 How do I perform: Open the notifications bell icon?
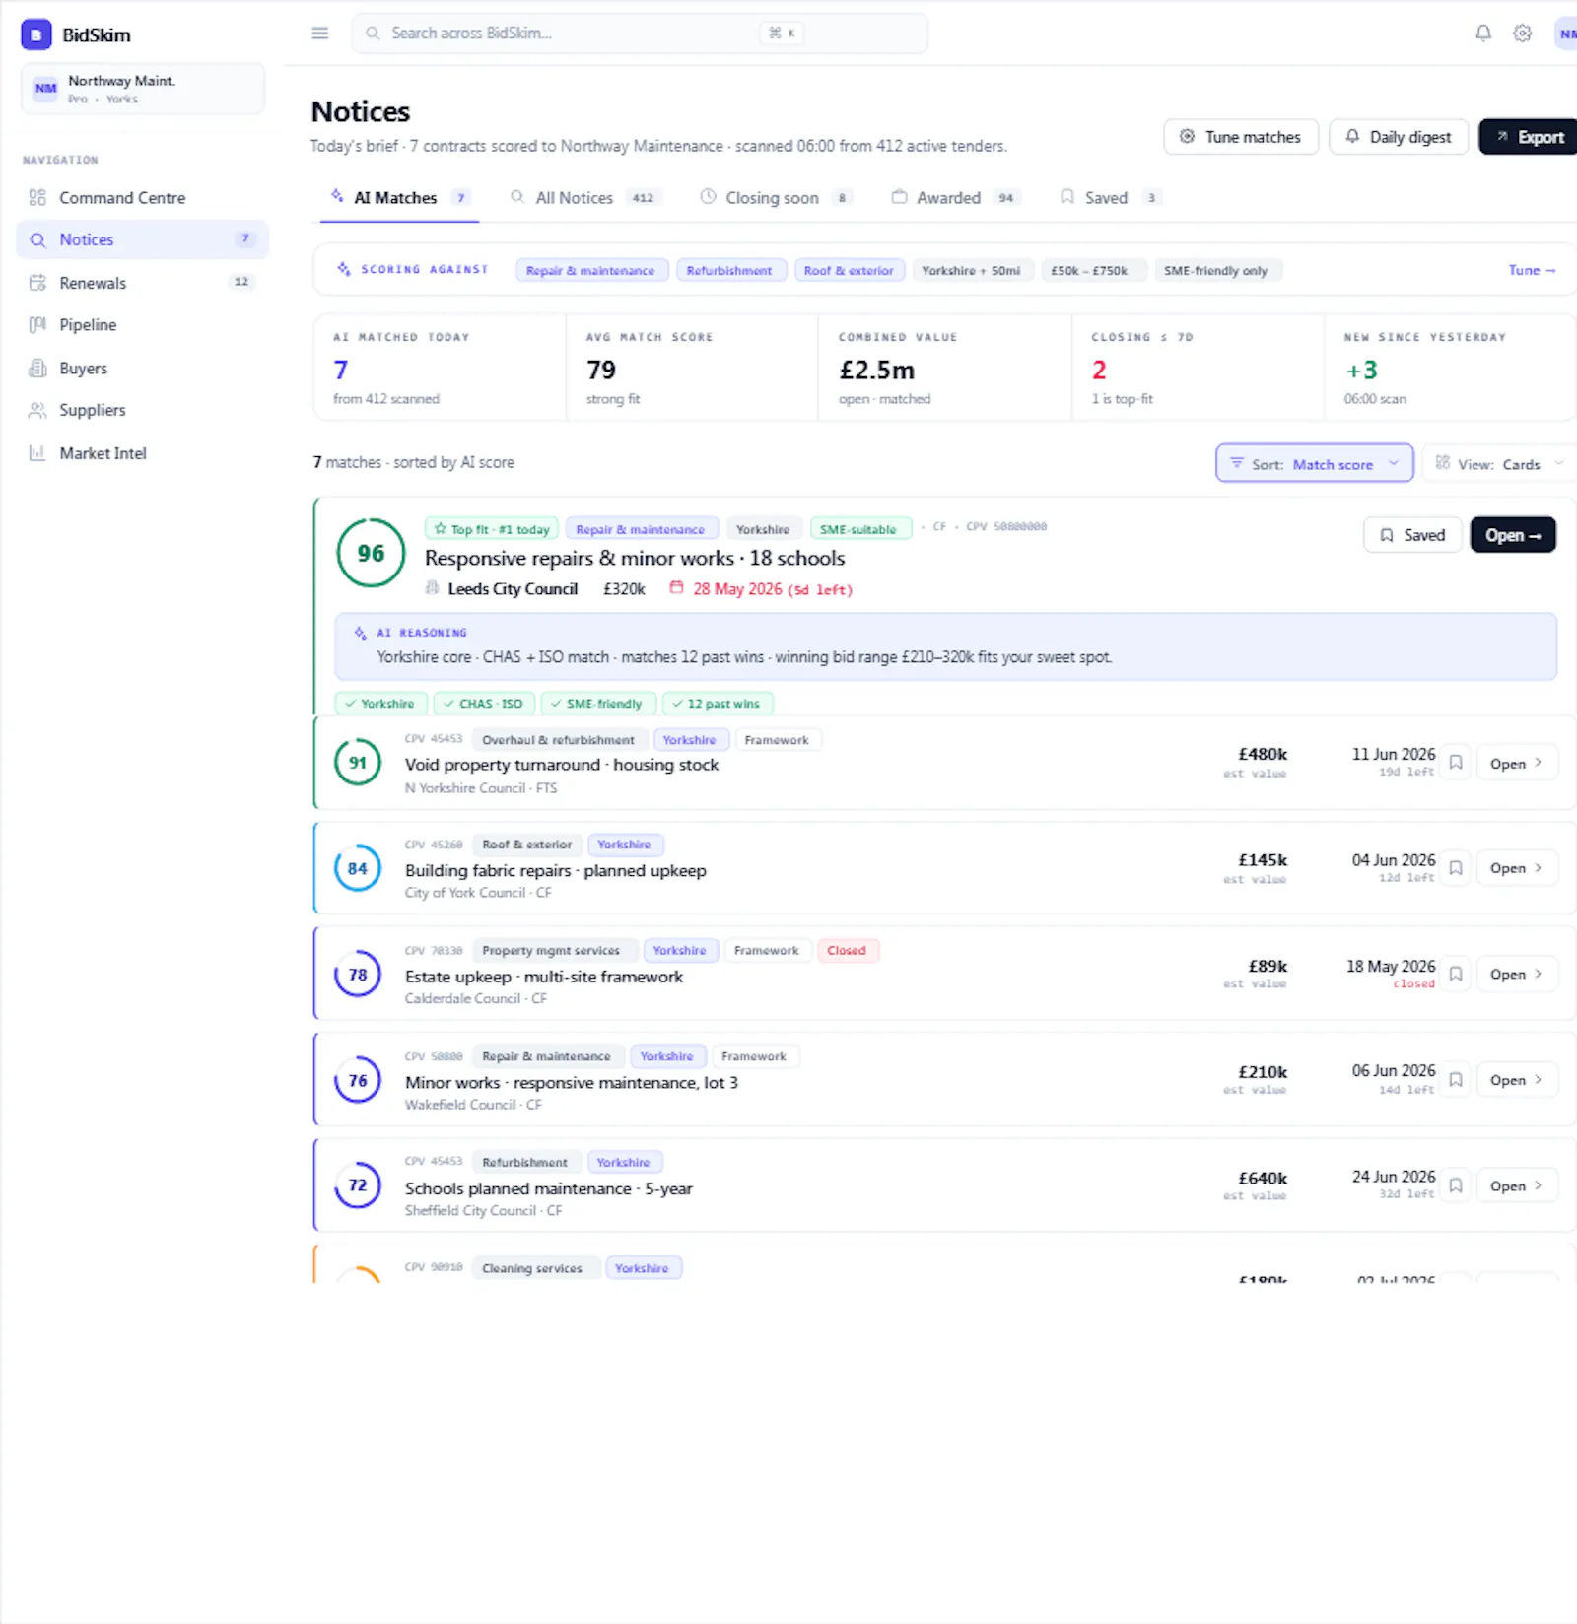click(x=1483, y=34)
